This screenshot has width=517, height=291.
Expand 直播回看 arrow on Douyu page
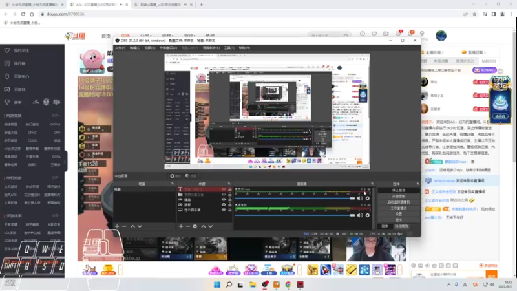pos(485,52)
